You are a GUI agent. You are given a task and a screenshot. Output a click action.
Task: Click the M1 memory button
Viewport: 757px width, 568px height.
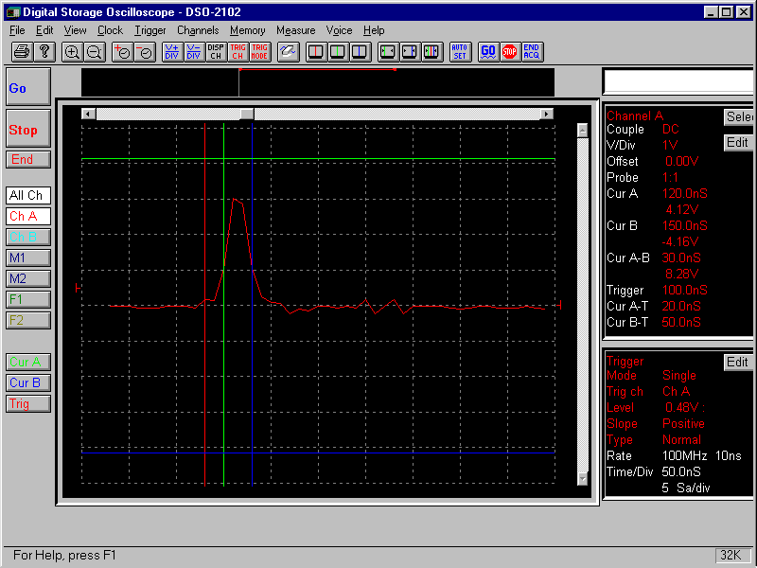[x=28, y=257]
